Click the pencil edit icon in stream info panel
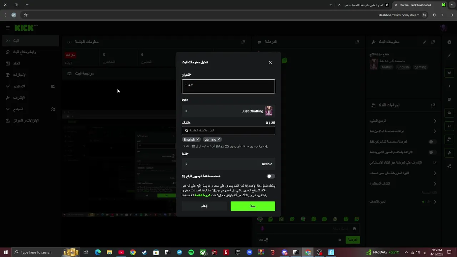Image resolution: width=457 pixels, height=257 pixels. [425, 42]
